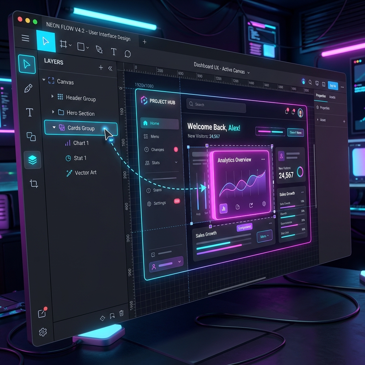Select the frame tool in top toolbar
The height and width of the screenshot is (365, 365).
click(x=63, y=44)
